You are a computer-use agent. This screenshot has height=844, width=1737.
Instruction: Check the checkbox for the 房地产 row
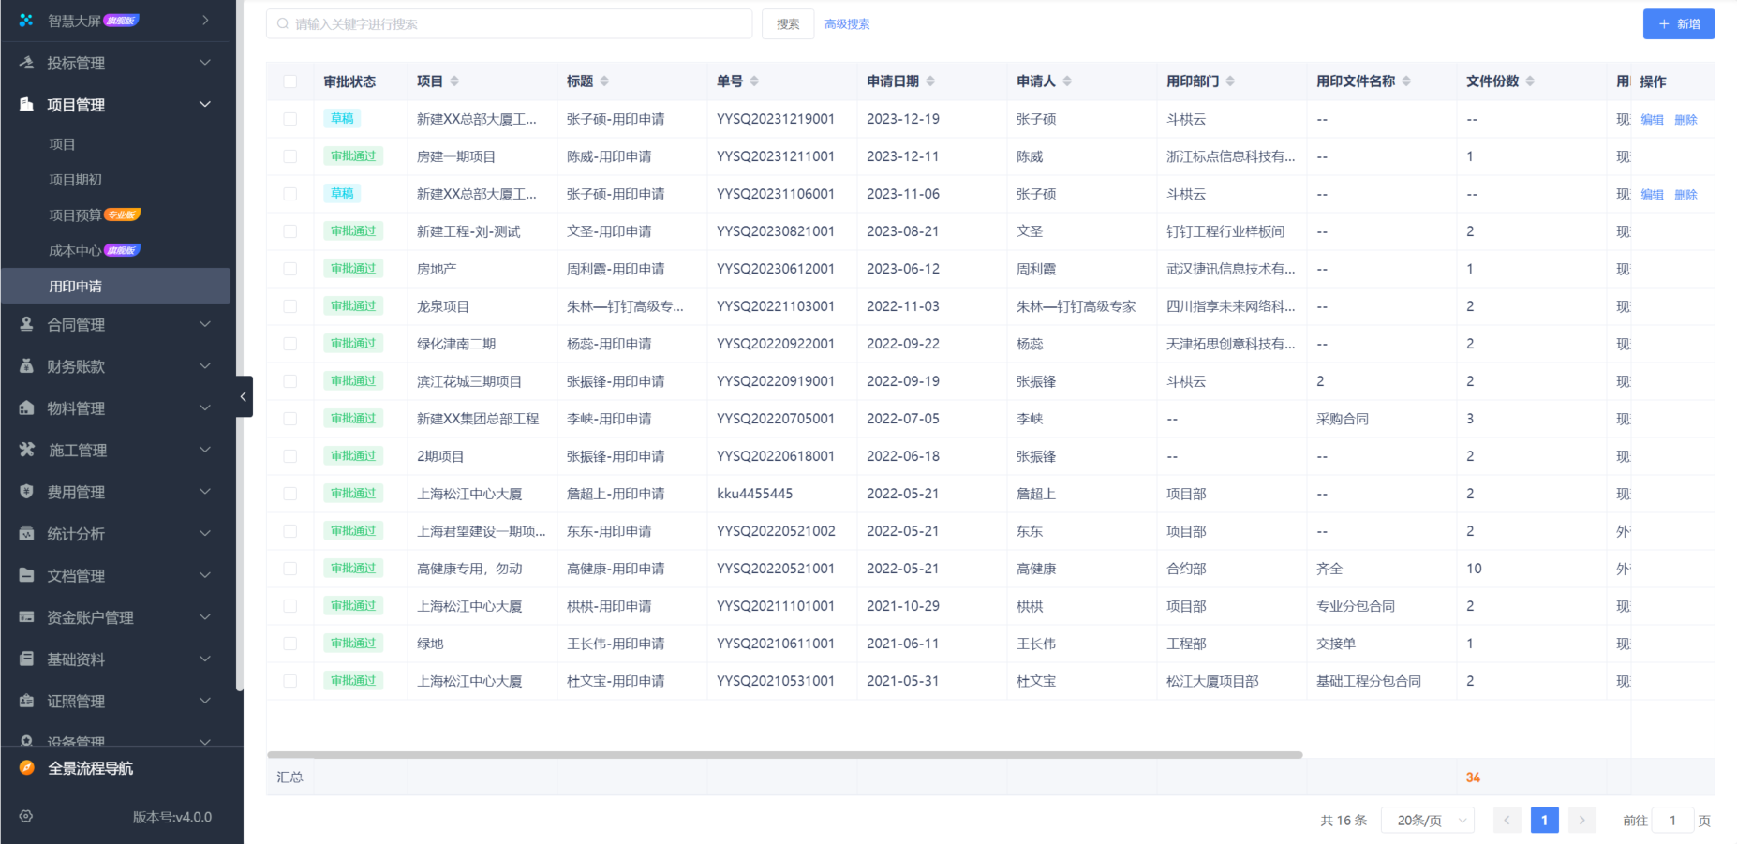[x=290, y=268]
